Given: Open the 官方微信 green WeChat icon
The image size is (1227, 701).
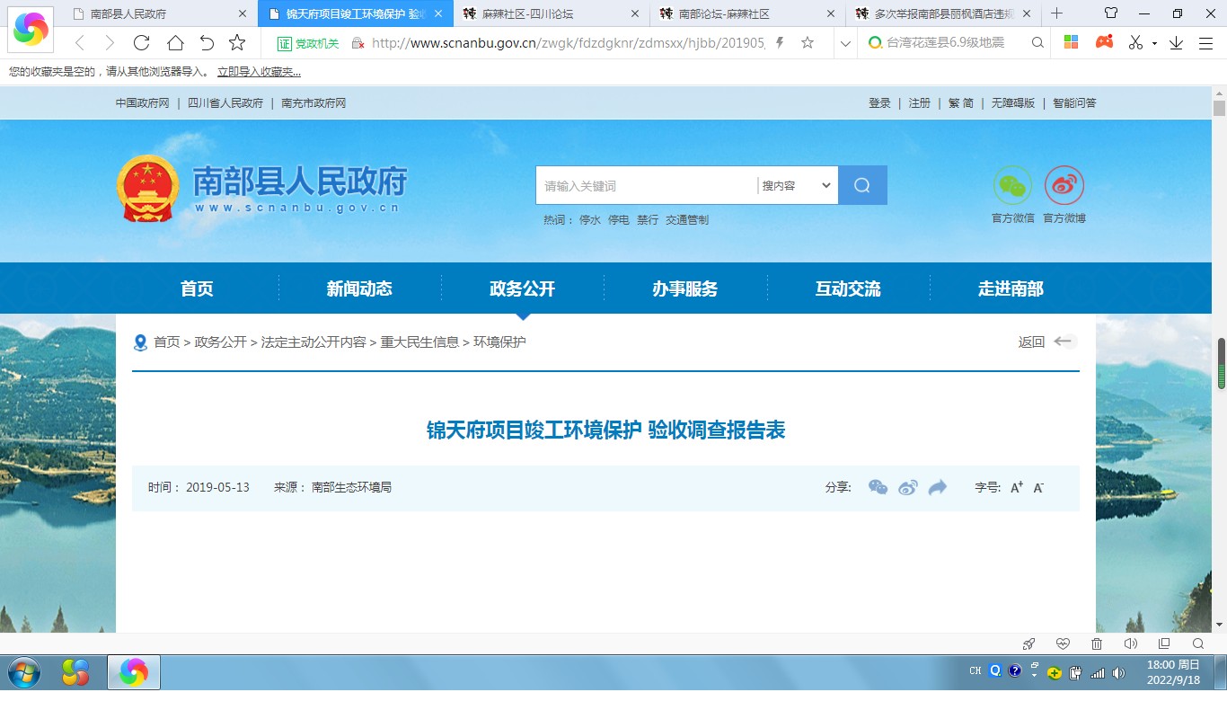Looking at the screenshot, I should pos(1012,186).
